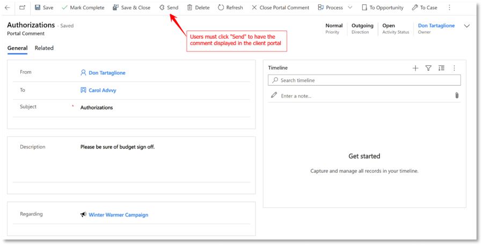This screenshot has width=483, height=246.
Task: Refresh the record
Action: coord(230,8)
